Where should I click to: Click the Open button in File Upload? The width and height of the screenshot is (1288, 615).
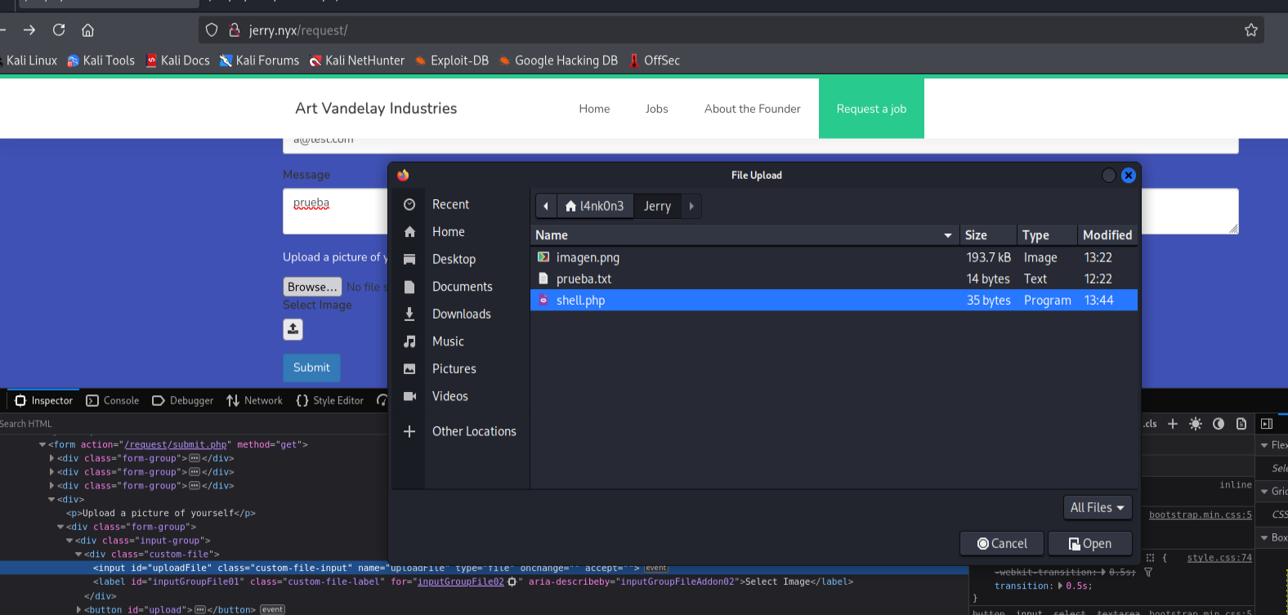coord(1089,544)
